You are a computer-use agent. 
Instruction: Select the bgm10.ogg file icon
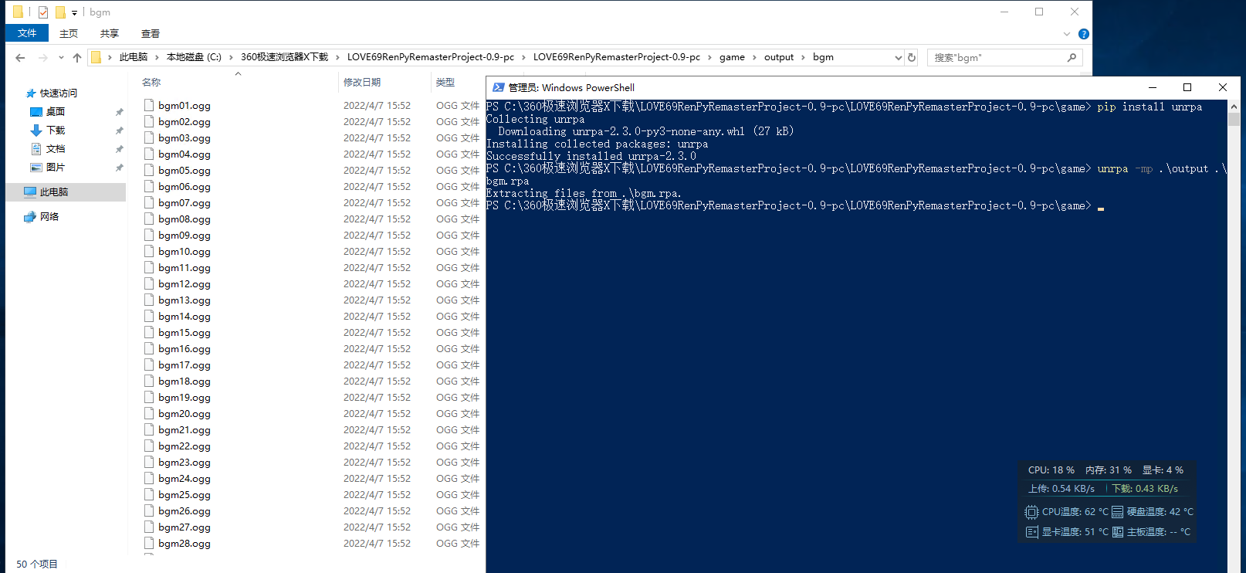point(149,251)
